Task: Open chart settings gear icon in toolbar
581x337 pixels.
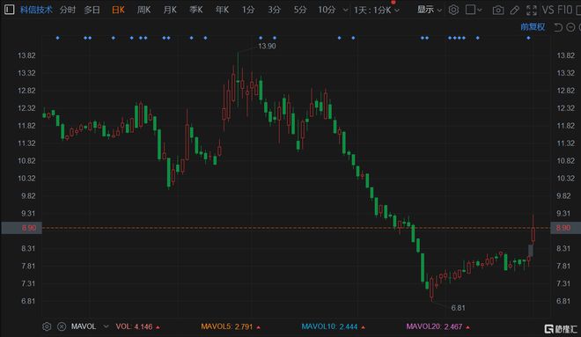Action: (453, 10)
